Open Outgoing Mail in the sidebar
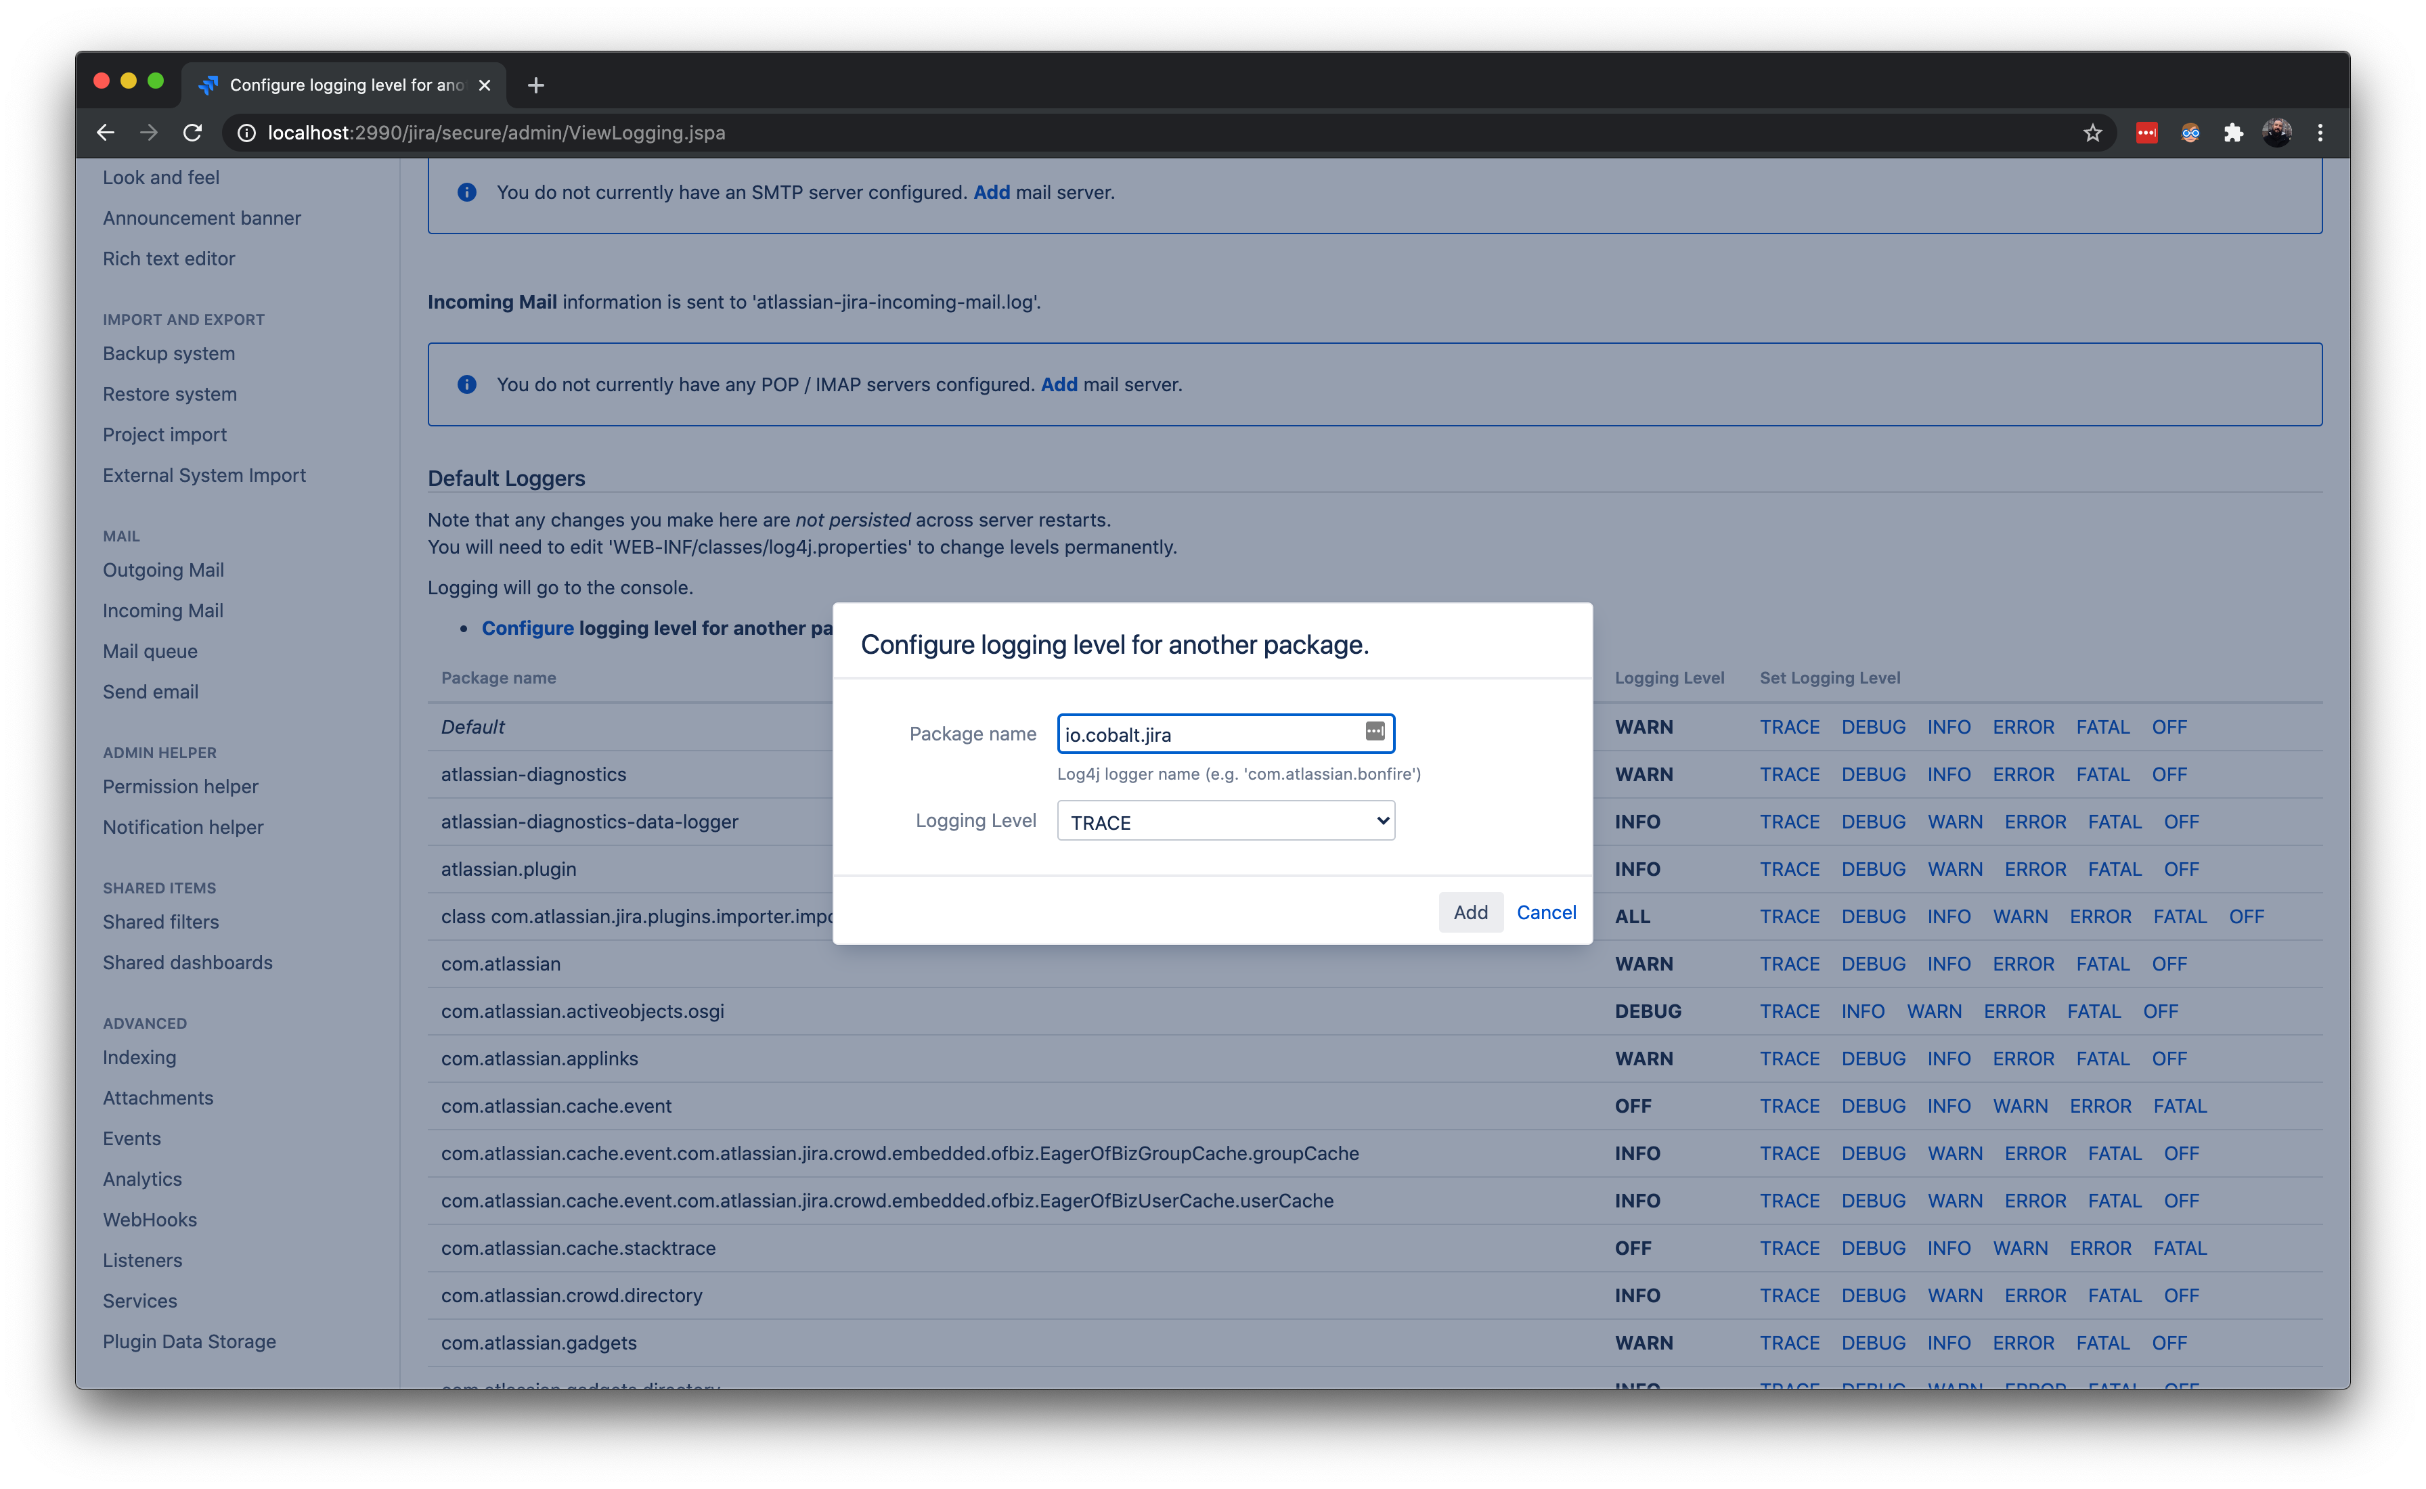 click(163, 570)
